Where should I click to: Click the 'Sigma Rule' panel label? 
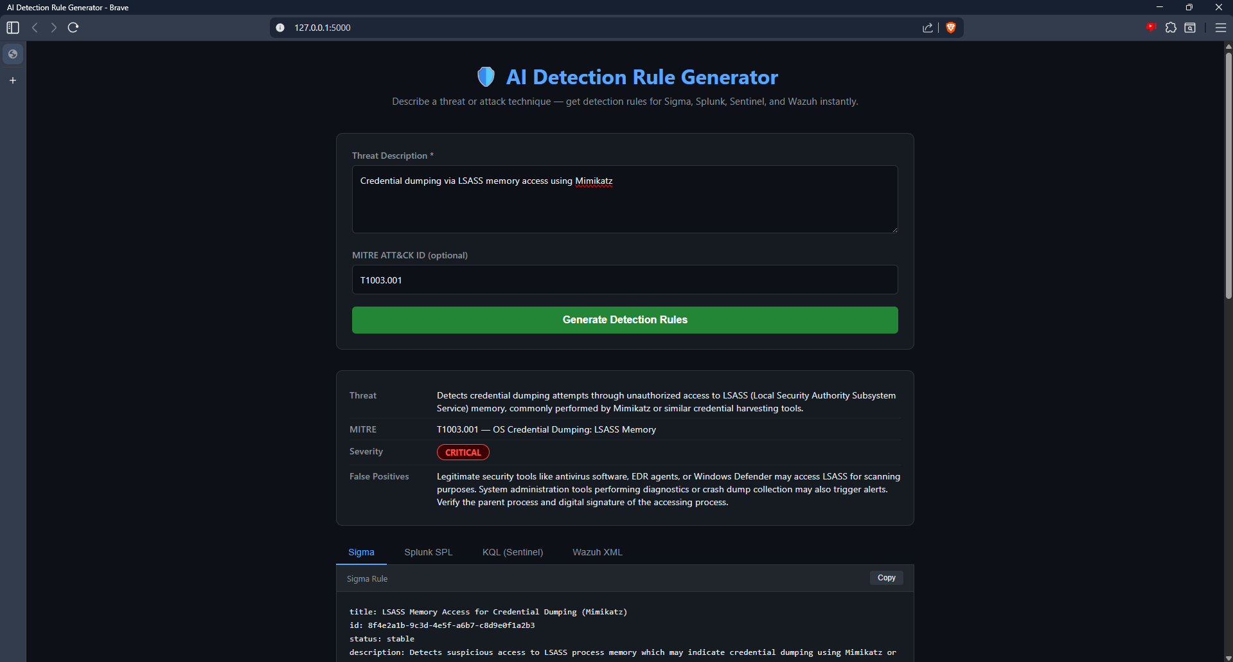(x=367, y=578)
